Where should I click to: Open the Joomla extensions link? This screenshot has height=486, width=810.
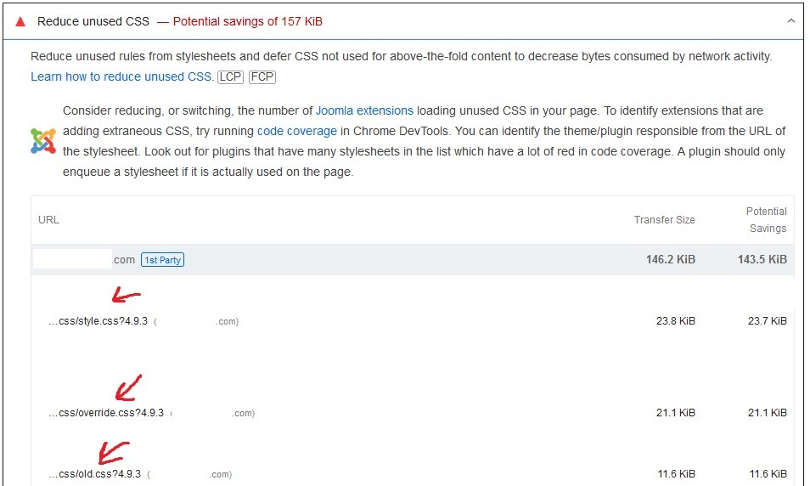(x=364, y=110)
